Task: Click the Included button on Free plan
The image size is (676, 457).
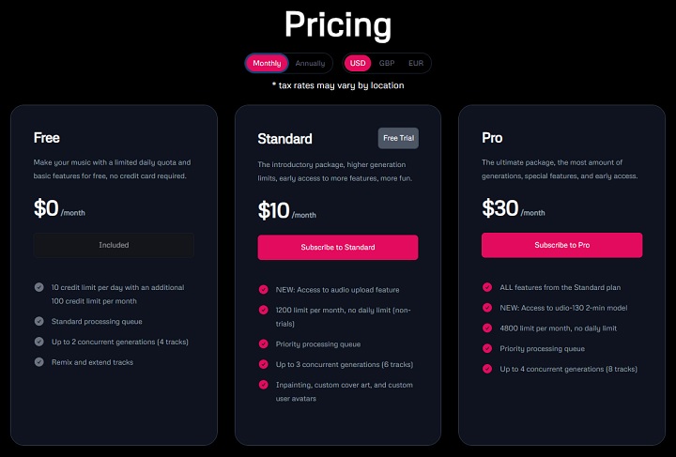Action: pos(114,245)
